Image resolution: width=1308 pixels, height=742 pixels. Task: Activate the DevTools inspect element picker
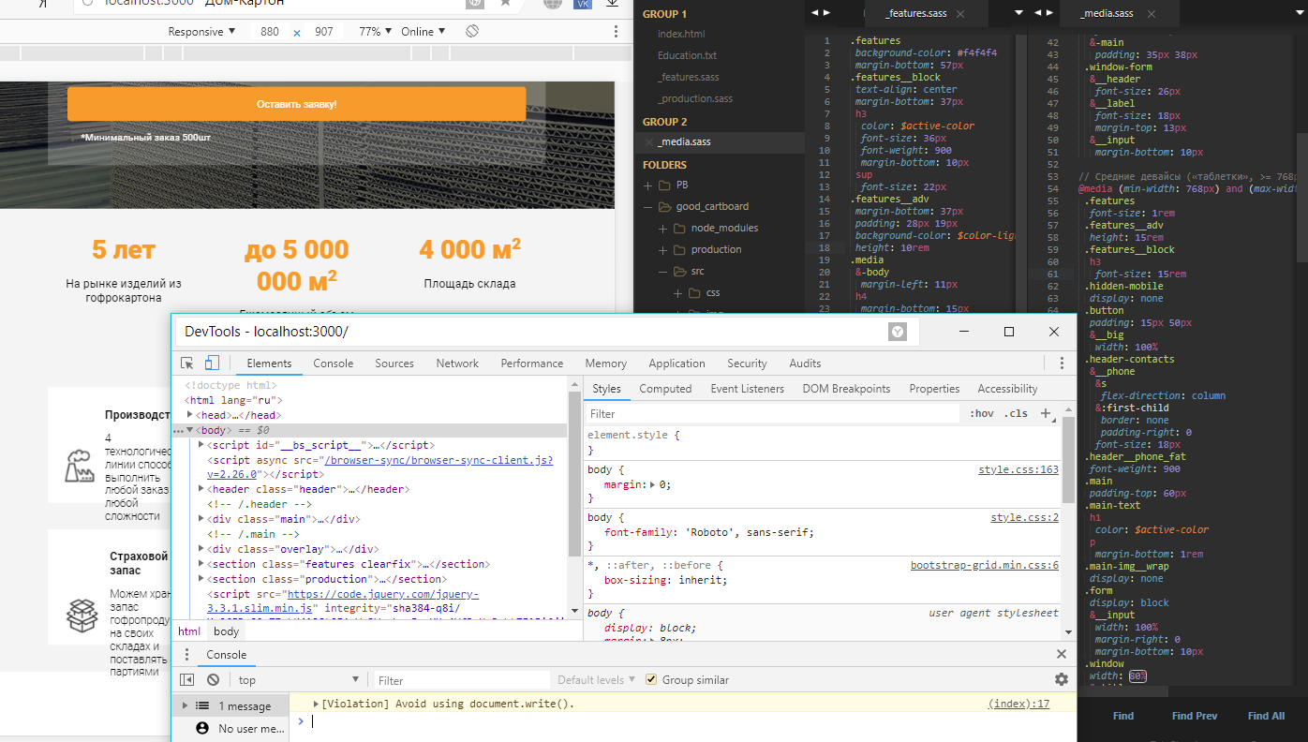pos(187,364)
